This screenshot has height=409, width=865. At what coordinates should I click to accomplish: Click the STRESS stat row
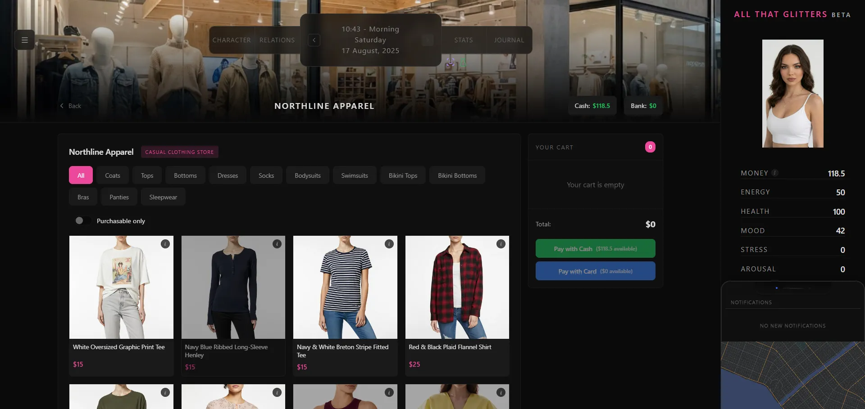coord(793,250)
